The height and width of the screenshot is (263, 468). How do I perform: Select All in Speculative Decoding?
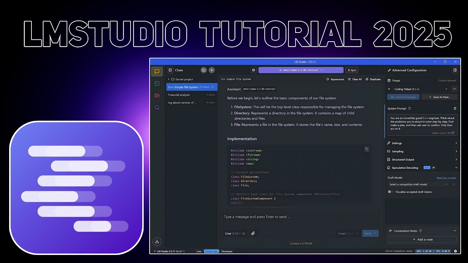coord(434,168)
